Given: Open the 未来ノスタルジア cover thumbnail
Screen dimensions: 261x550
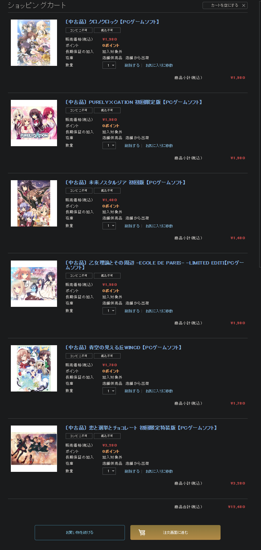Looking at the screenshot, I should [34, 203].
